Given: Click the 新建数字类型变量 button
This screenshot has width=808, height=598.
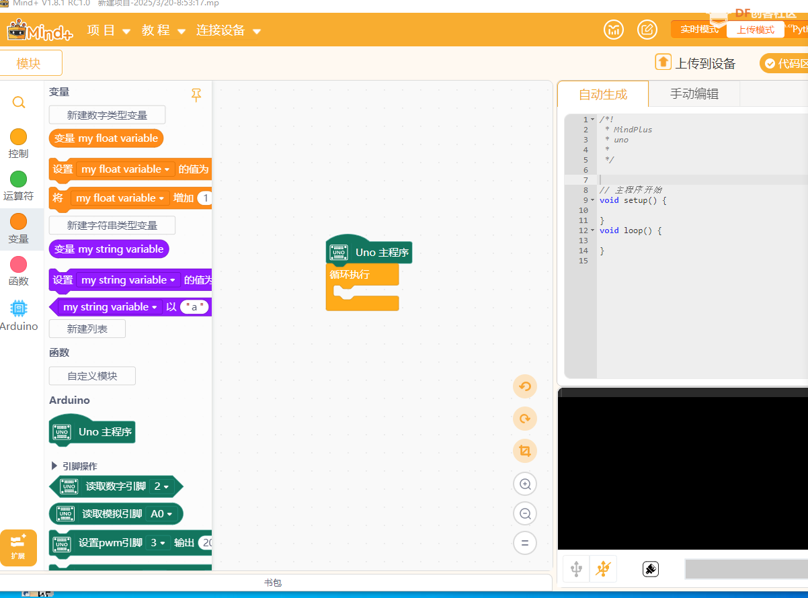Looking at the screenshot, I should pyautogui.click(x=107, y=115).
